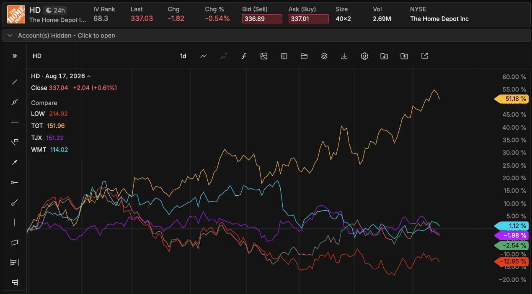The width and height of the screenshot is (532, 294).
Task: Select the WMT compare symbol
Action: coord(38,150)
